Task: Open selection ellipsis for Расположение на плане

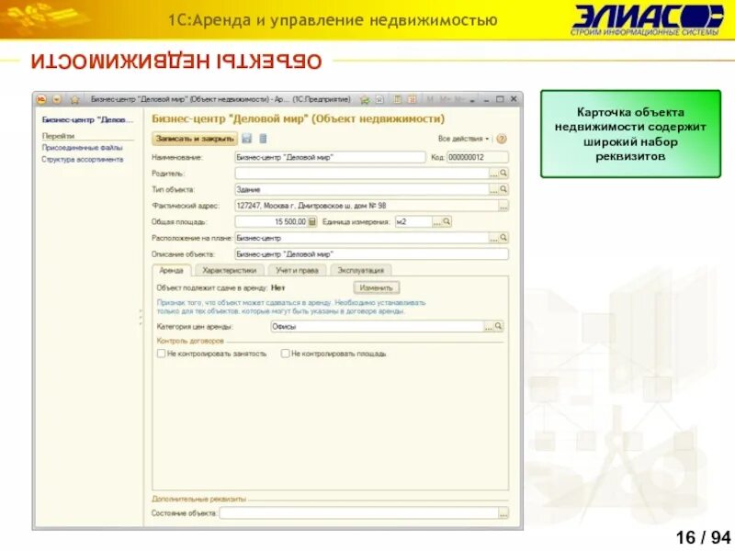Action: point(493,238)
